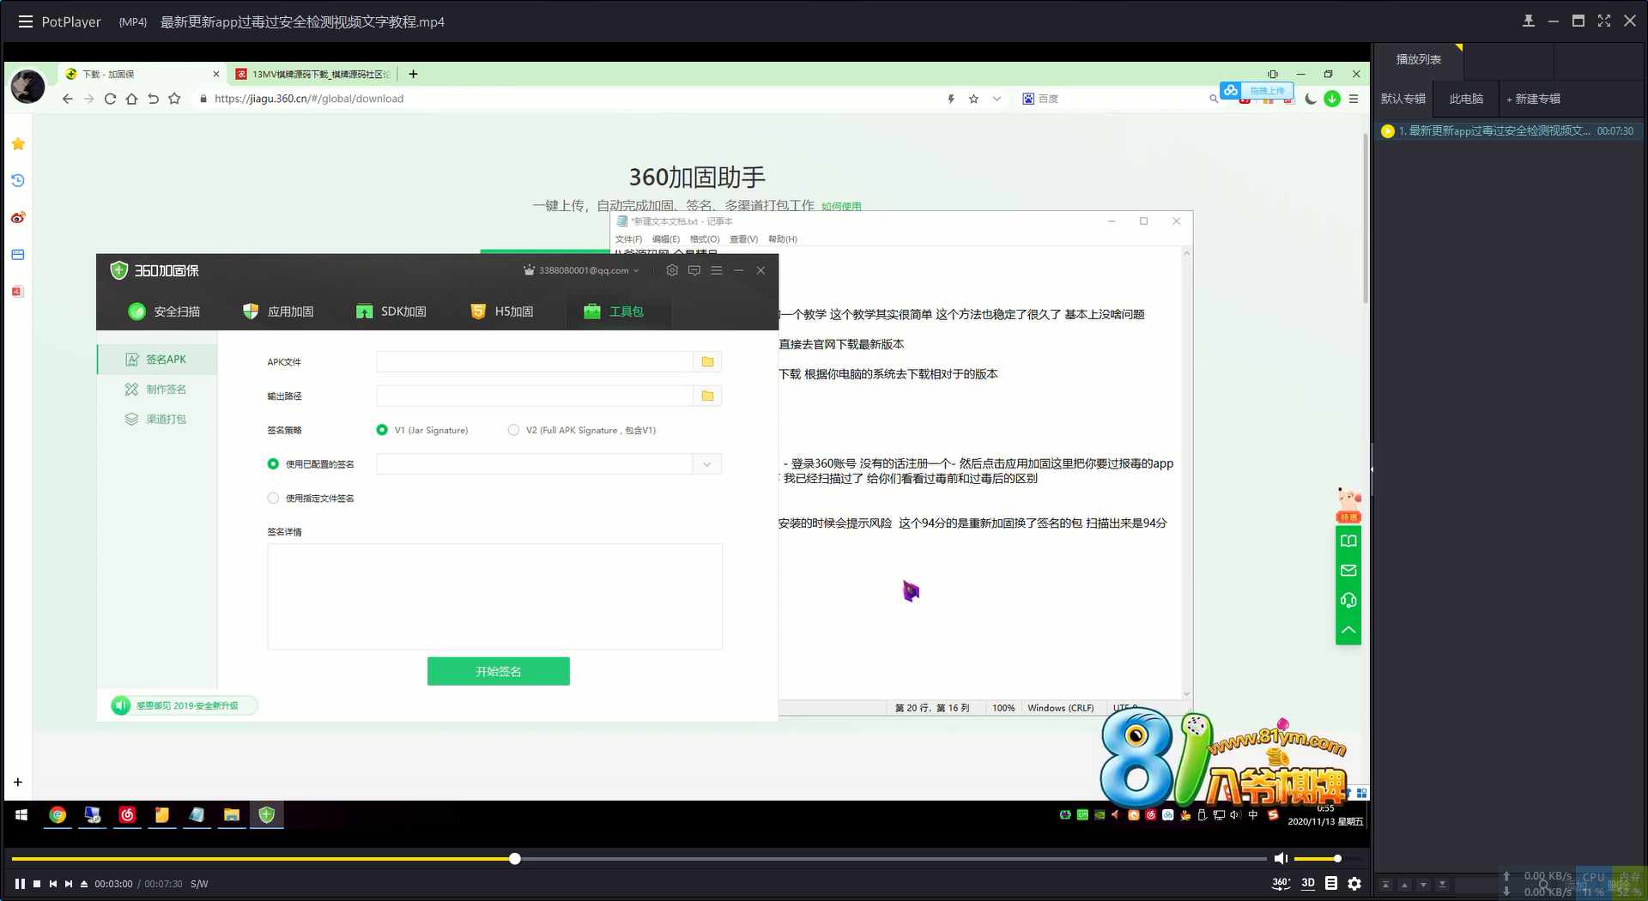Seek using the video progress bar handle

point(515,858)
